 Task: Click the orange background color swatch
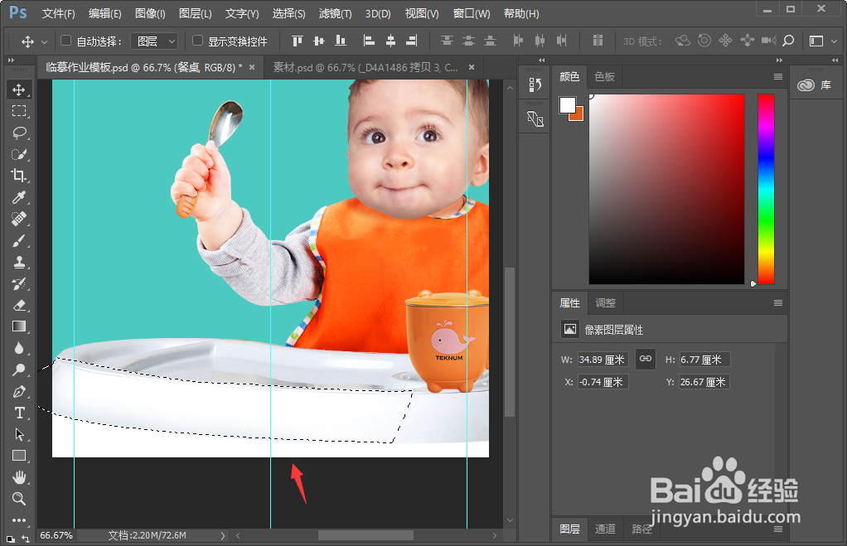578,114
